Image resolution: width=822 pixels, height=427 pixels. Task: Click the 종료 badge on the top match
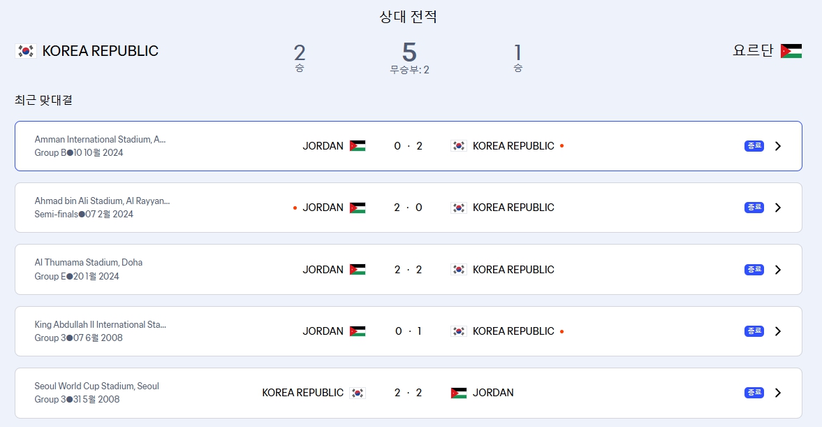(754, 145)
